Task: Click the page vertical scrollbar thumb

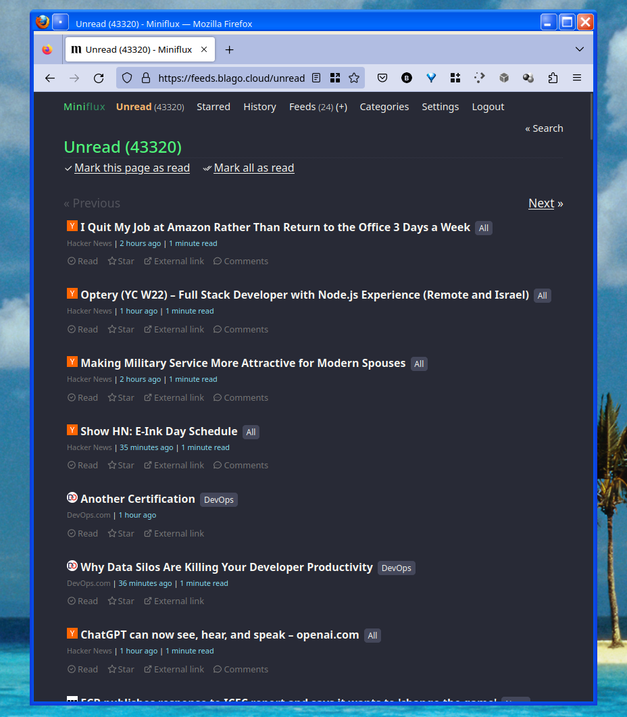Action: tap(591, 117)
